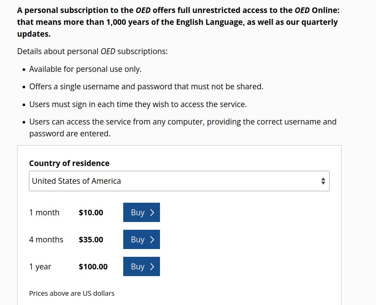Click the chevron arrow beside the $10.00 Buy
Viewport: 376px width, 305px height.
(x=152, y=212)
